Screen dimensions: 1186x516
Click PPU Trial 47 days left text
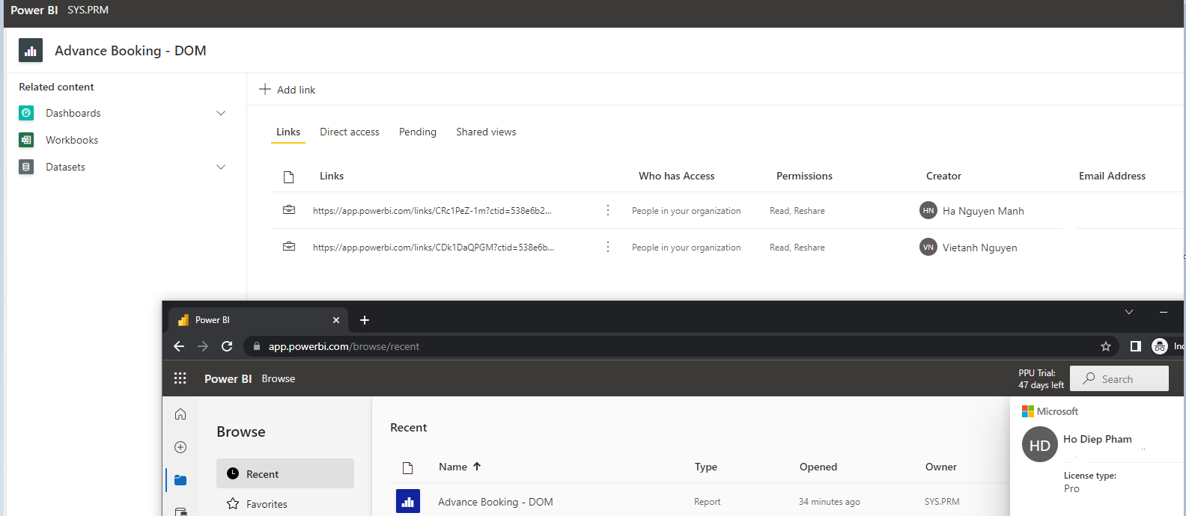point(1041,379)
